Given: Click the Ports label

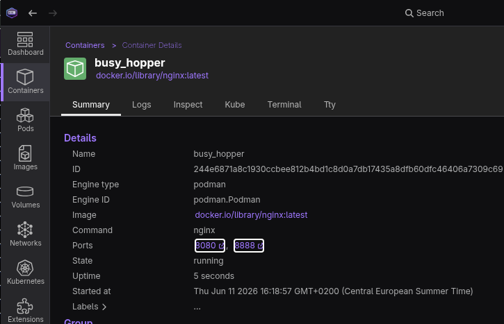Looking at the screenshot, I should click(x=82, y=246).
